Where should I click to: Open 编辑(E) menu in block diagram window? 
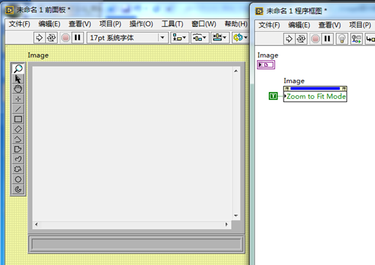(x=299, y=25)
